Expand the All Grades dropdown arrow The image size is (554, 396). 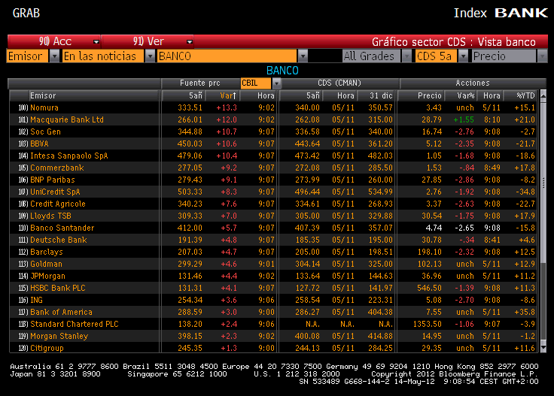[x=406, y=56]
